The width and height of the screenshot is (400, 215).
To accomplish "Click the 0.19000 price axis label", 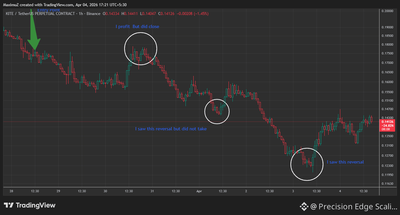I will [387, 27].
